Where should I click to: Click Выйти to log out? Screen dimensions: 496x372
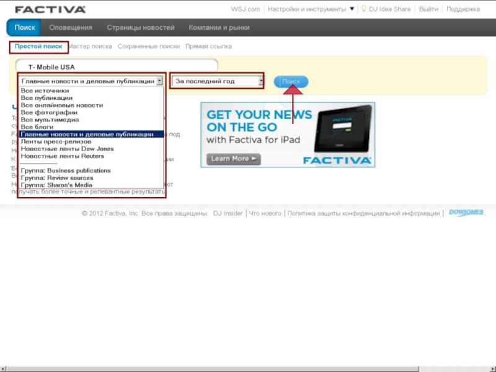428,9
